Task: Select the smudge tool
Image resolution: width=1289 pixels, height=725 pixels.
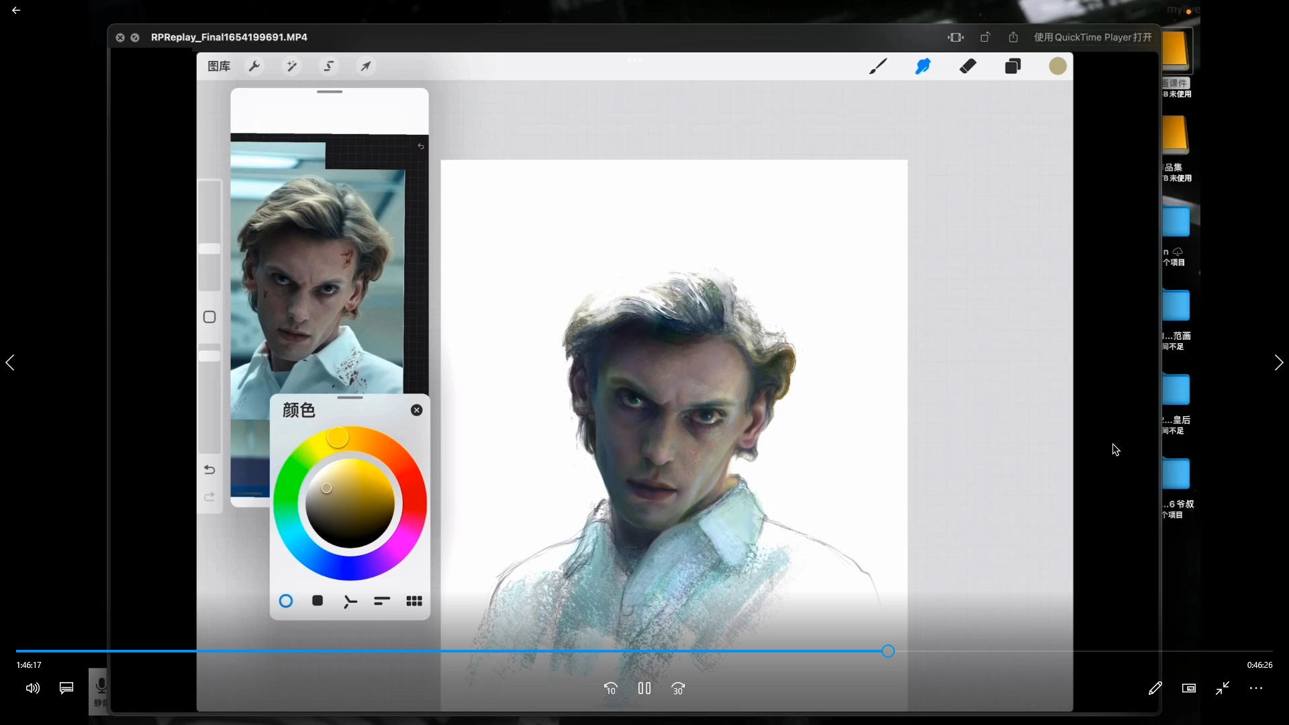Action: coord(923,66)
